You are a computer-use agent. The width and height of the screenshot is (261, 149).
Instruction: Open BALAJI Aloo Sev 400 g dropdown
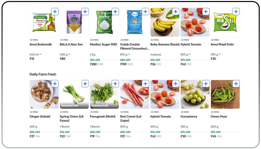[69, 54]
